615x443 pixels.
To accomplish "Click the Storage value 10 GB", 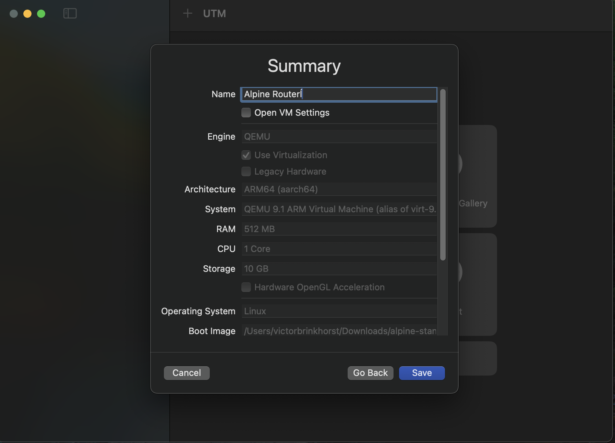I will pos(339,269).
